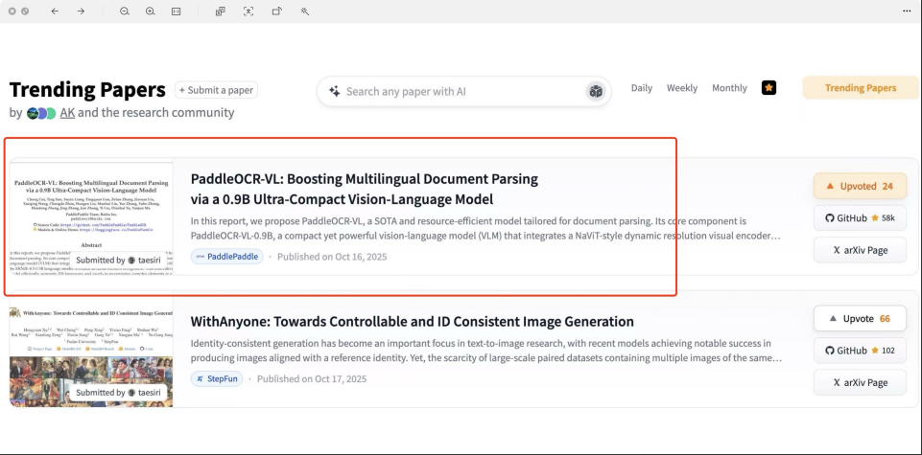Open the three-dots more menu
This screenshot has width=922, height=455.
pos(907,11)
